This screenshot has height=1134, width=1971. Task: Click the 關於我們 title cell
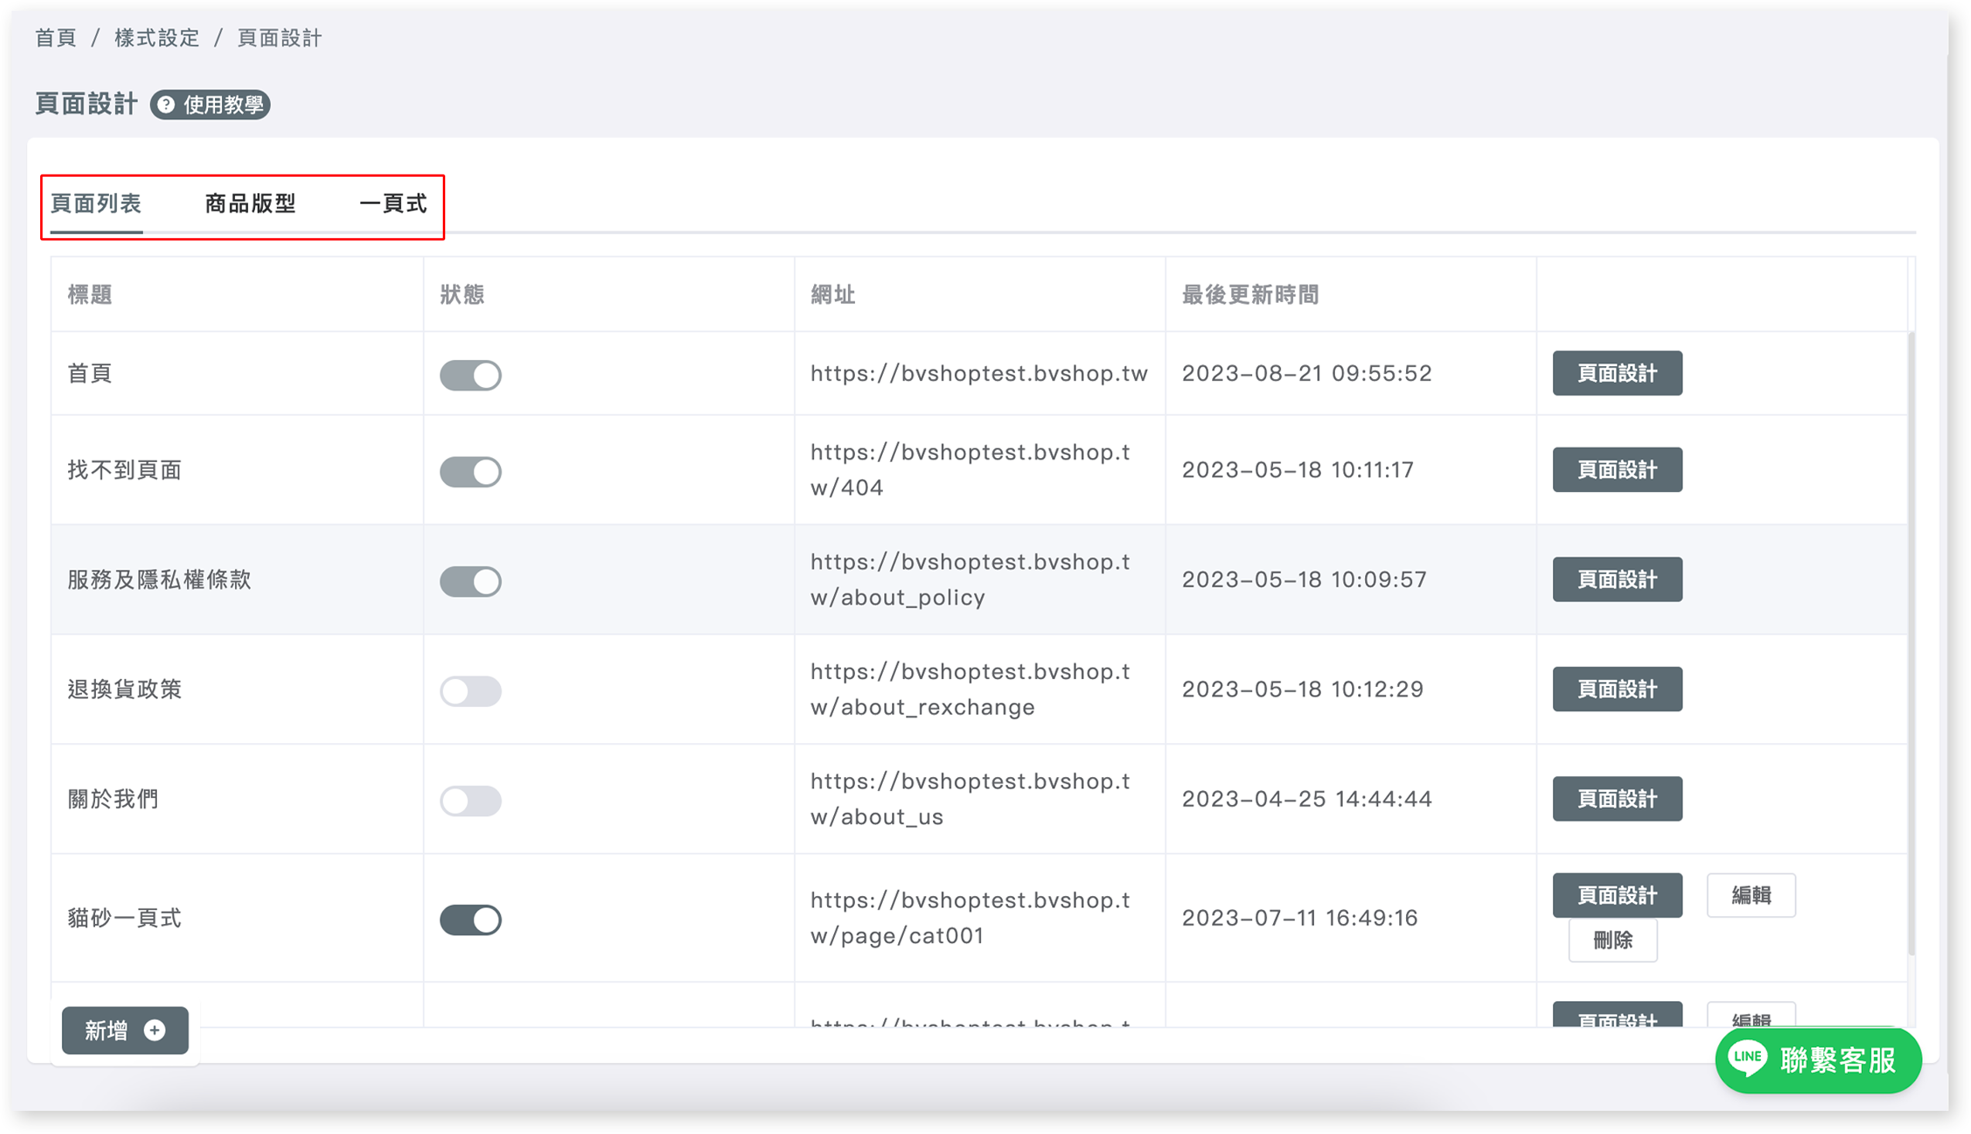[113, 799]
